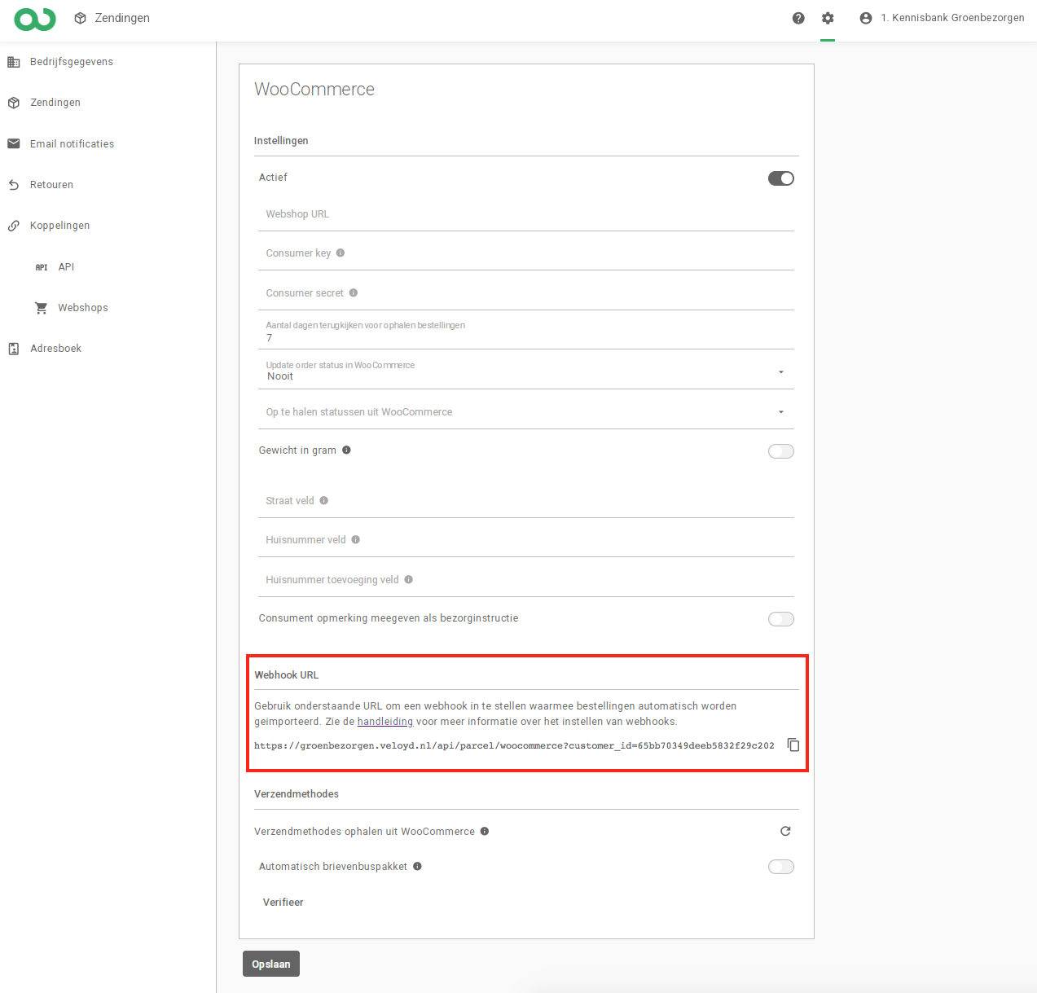Disable the Actief toggle
The image size is (1037, 993).
780,178
